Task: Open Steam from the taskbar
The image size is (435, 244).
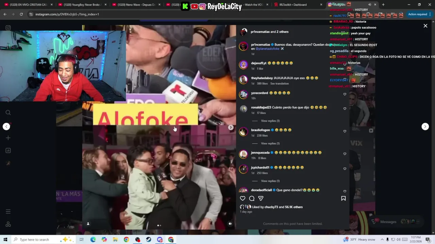Action: point(149,240)
